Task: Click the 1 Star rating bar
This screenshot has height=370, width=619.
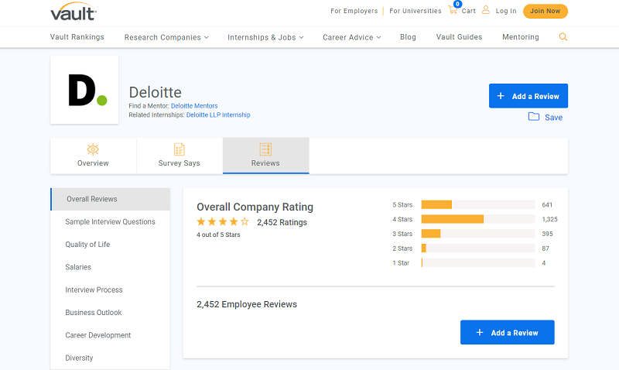Action: pyautogui.click(x=478, y=263)
